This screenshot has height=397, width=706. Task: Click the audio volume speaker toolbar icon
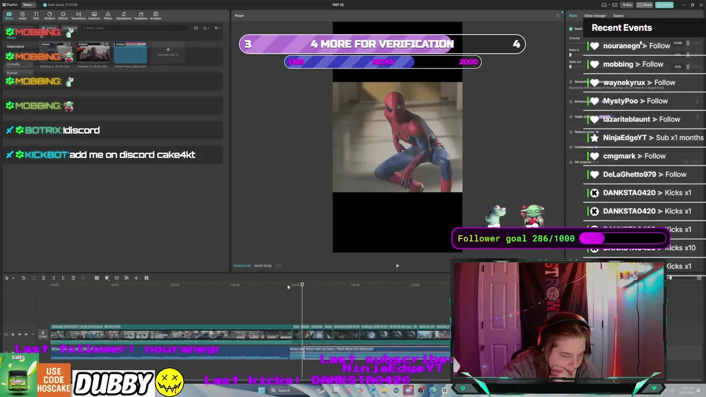coord(136,278)
